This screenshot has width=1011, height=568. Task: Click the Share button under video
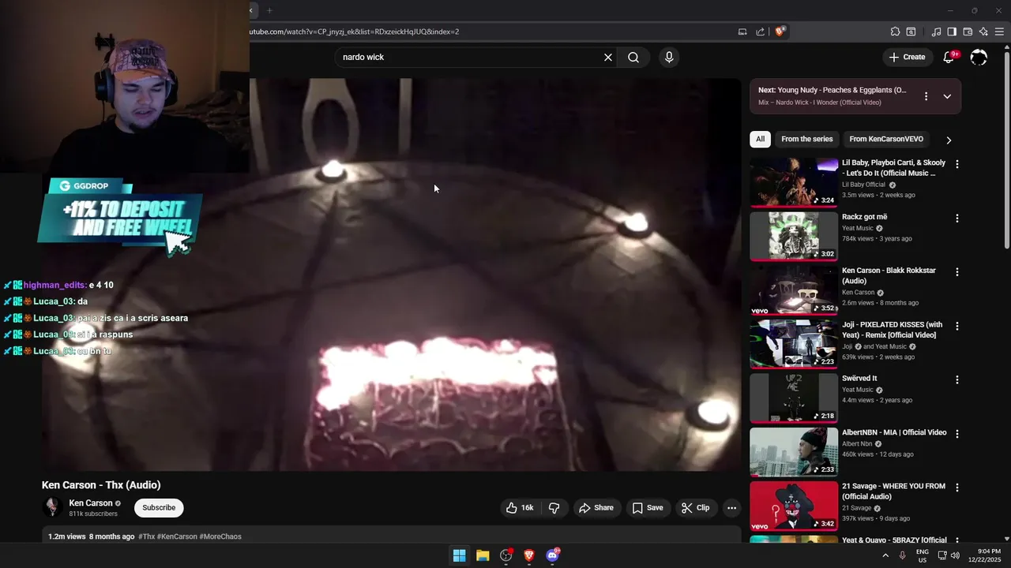596,508
